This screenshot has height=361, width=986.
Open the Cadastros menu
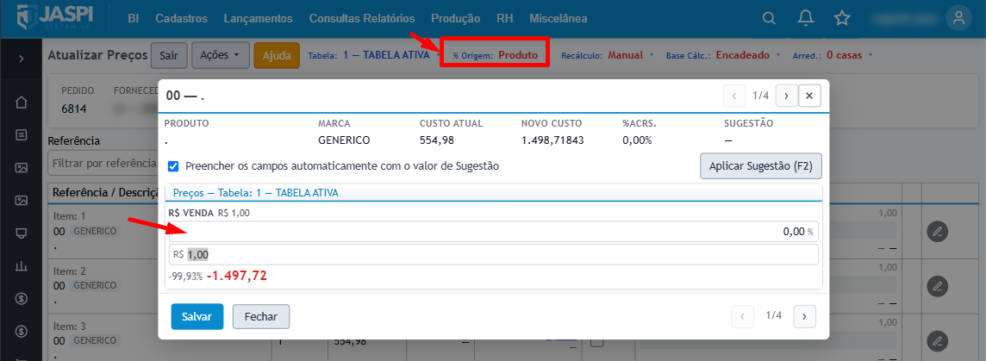click(181, 19)
